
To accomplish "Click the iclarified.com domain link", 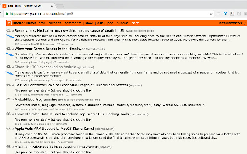I will 105,129.
